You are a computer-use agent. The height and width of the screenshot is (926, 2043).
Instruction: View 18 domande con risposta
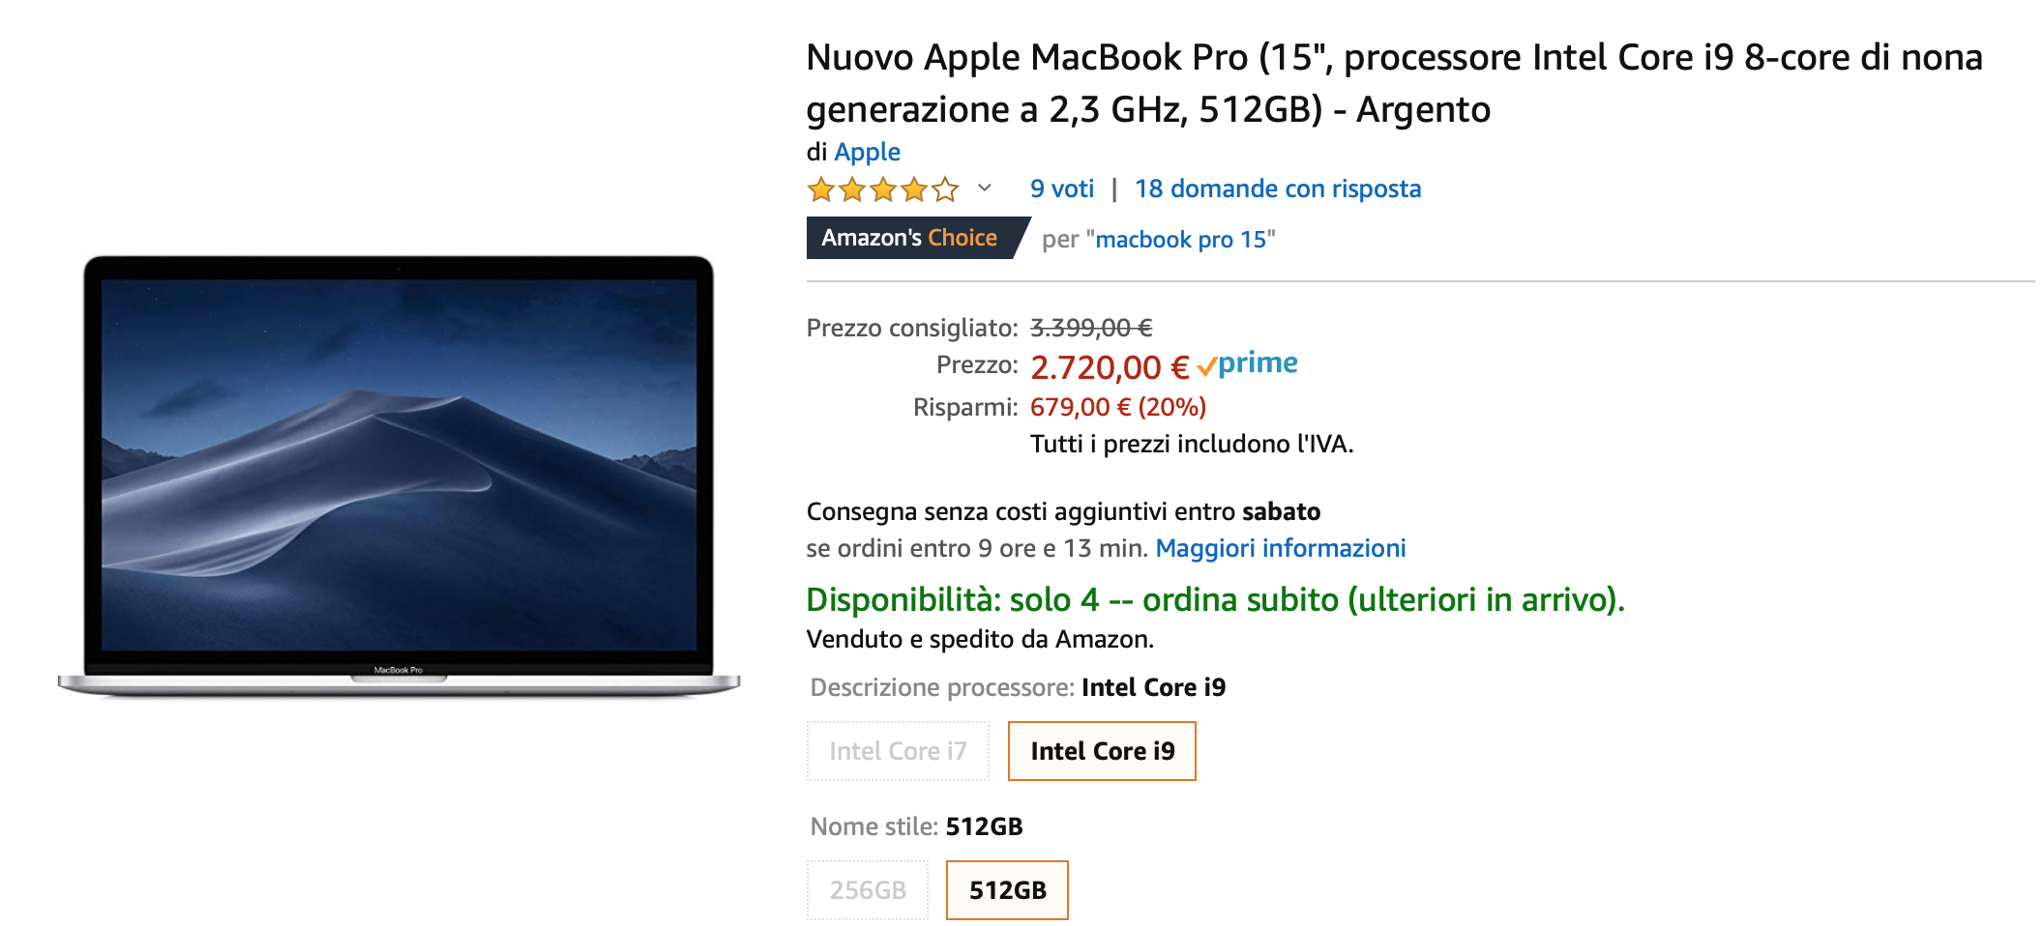click(x=1277, y=188)
